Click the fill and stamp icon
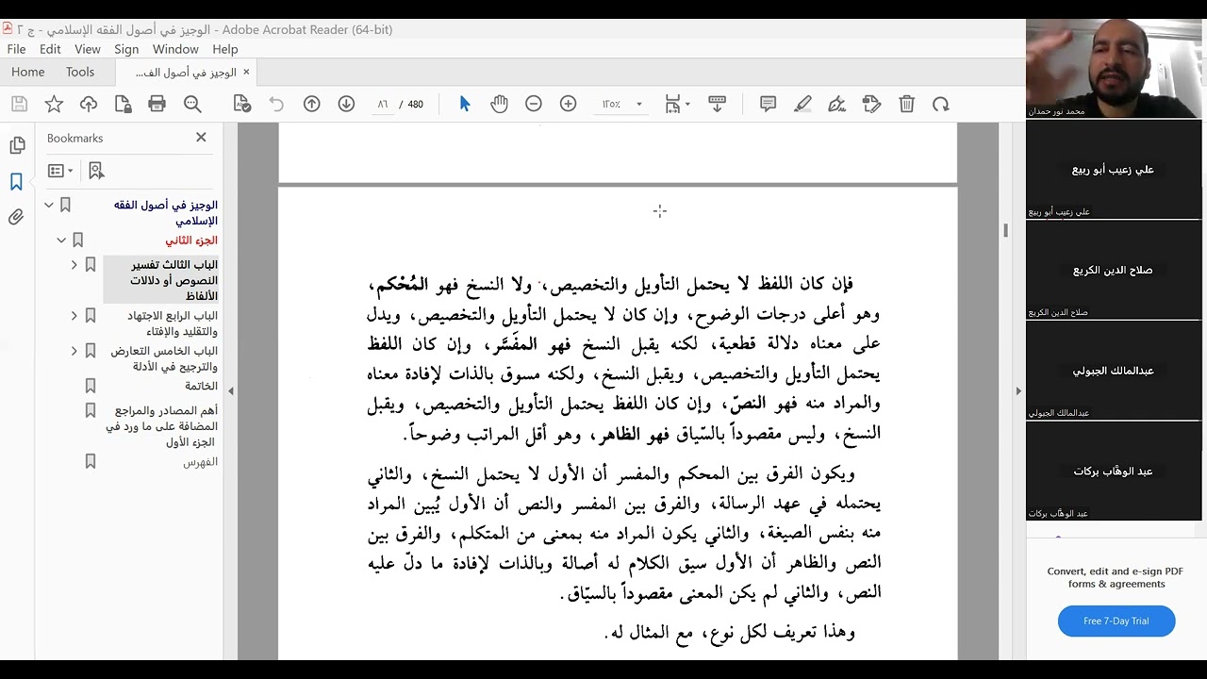The image size is (1207, 679). [871, 105]
